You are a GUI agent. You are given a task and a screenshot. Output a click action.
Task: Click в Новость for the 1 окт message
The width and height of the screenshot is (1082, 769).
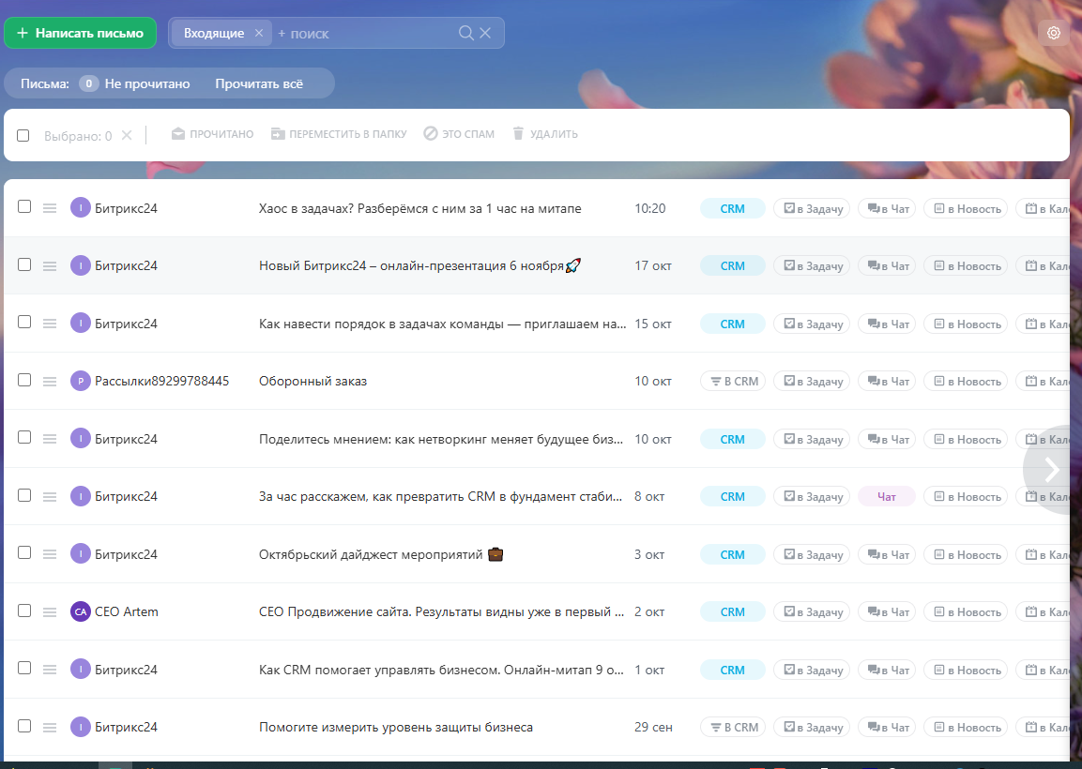pyautogui.click(x=966, y=670)
